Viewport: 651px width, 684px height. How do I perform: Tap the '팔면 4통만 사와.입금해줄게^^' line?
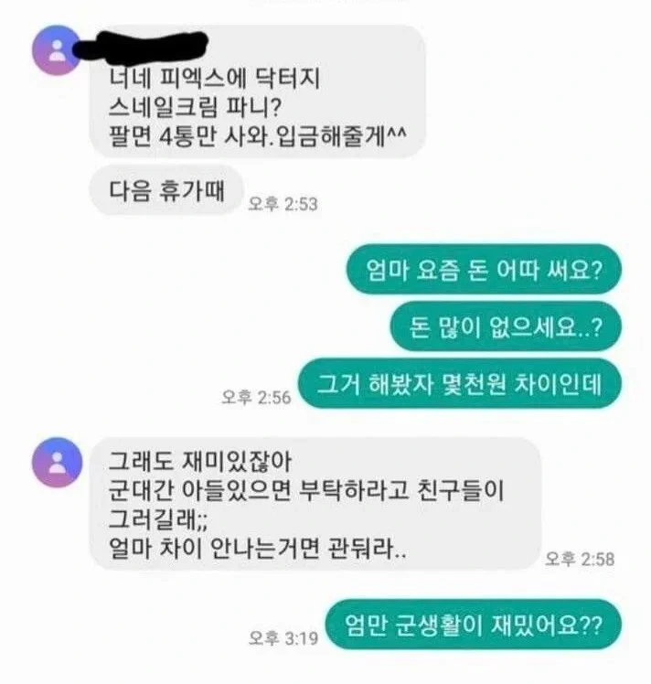(x=257, y=135)
